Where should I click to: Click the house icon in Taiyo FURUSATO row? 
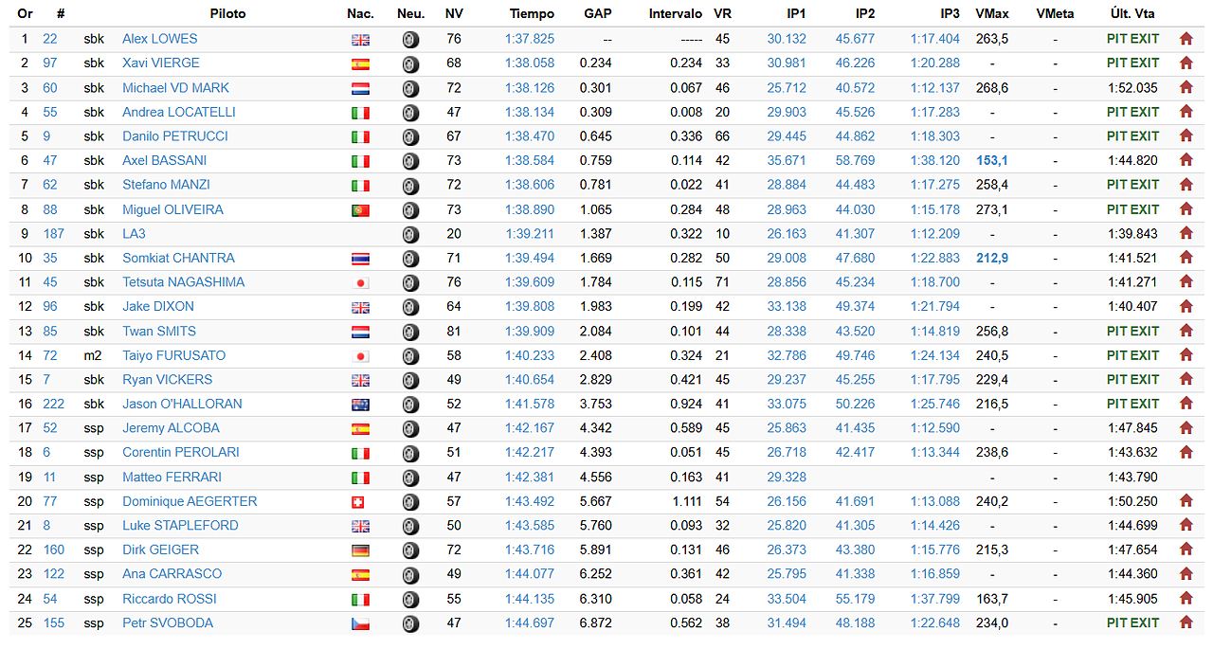tap(1186, 355)
